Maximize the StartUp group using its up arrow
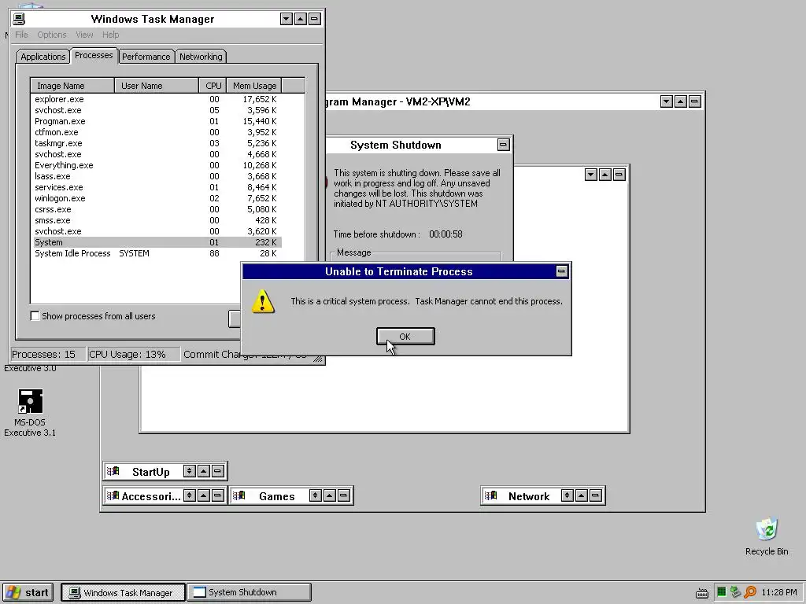Image resolution: width=806 pixels, height=604 pixels. [x=204, y=471]
